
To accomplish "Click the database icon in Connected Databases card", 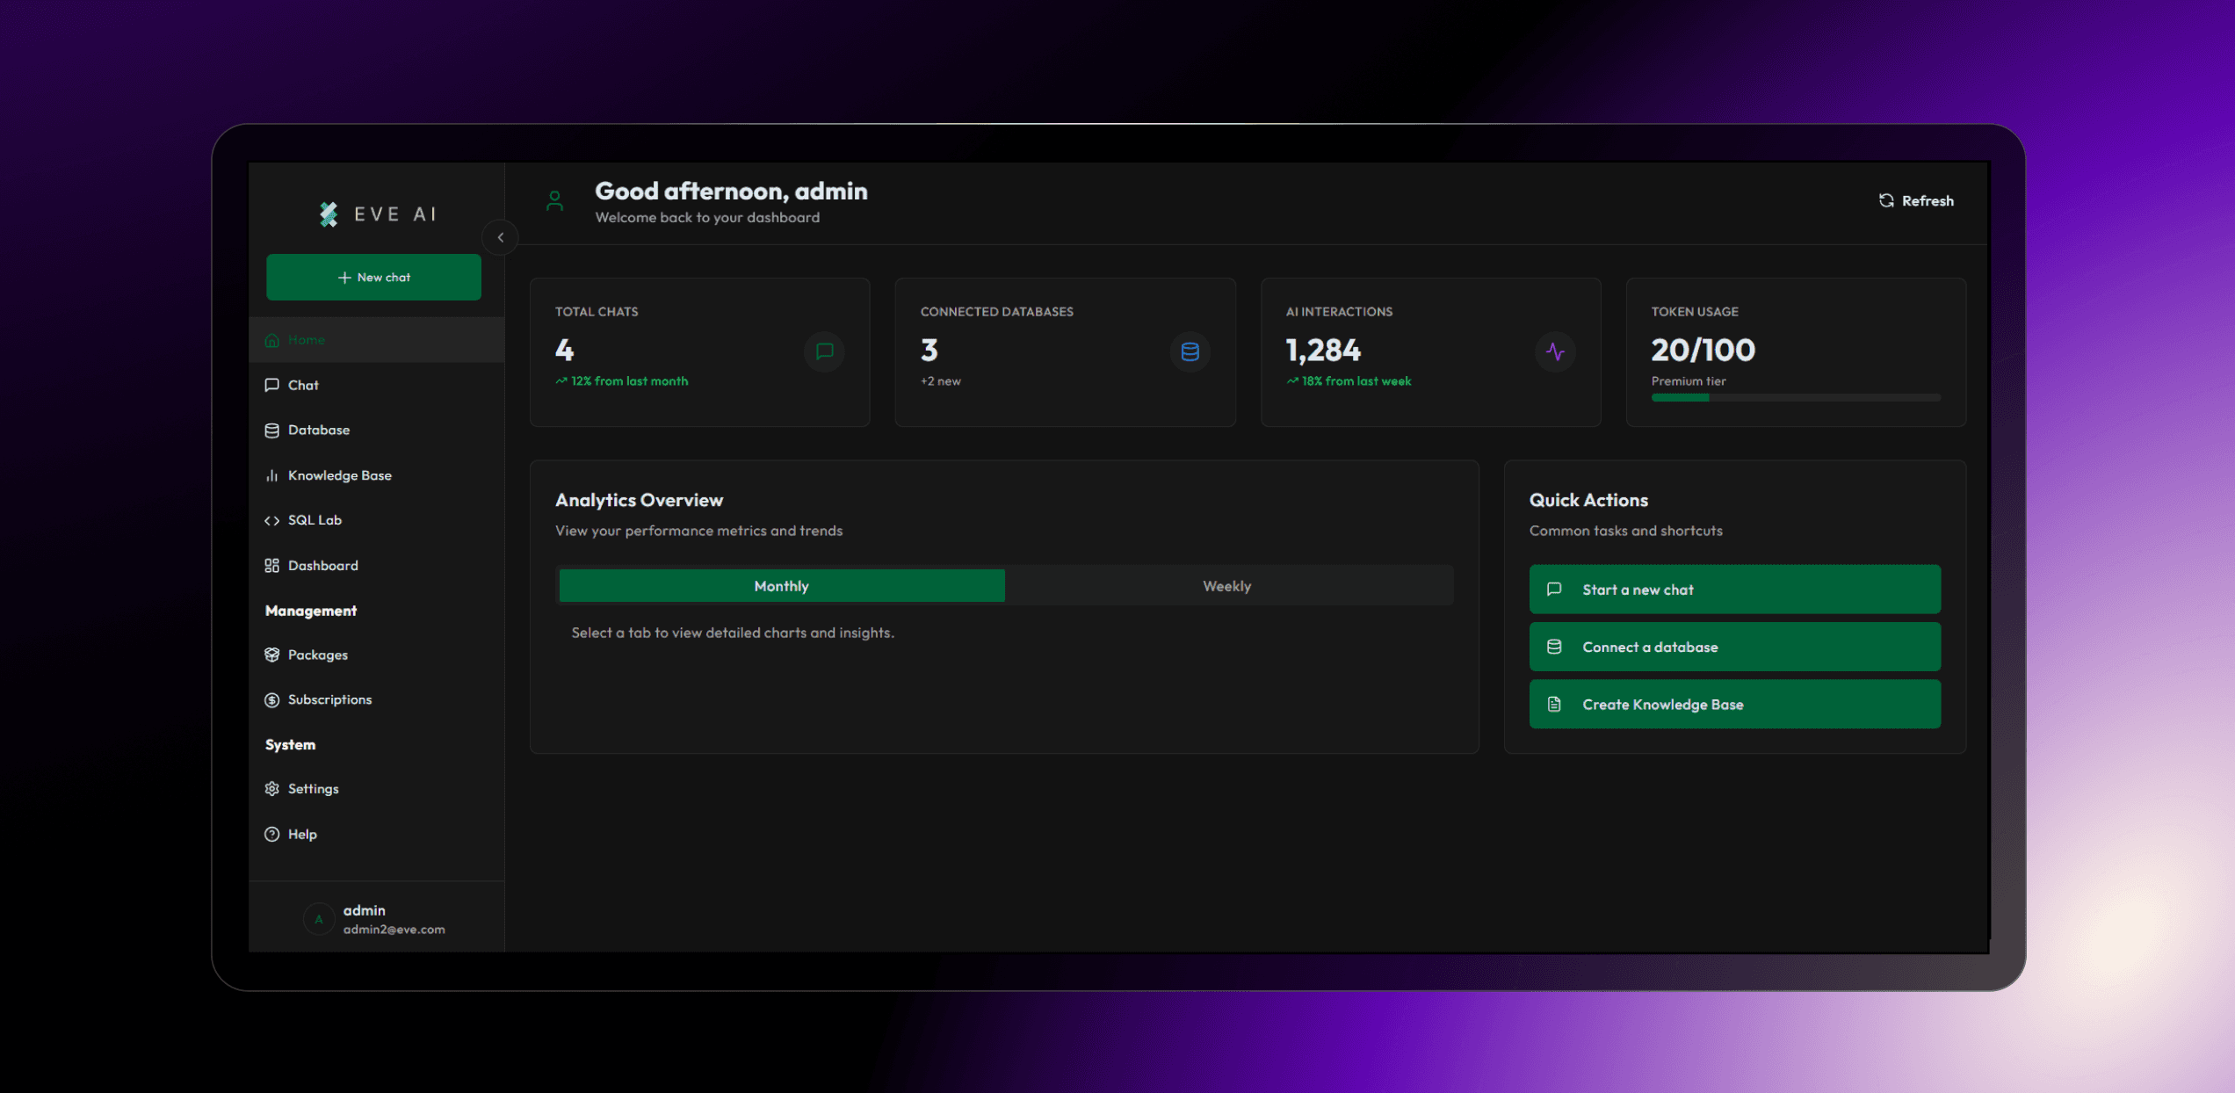I will coord(1190,352).
